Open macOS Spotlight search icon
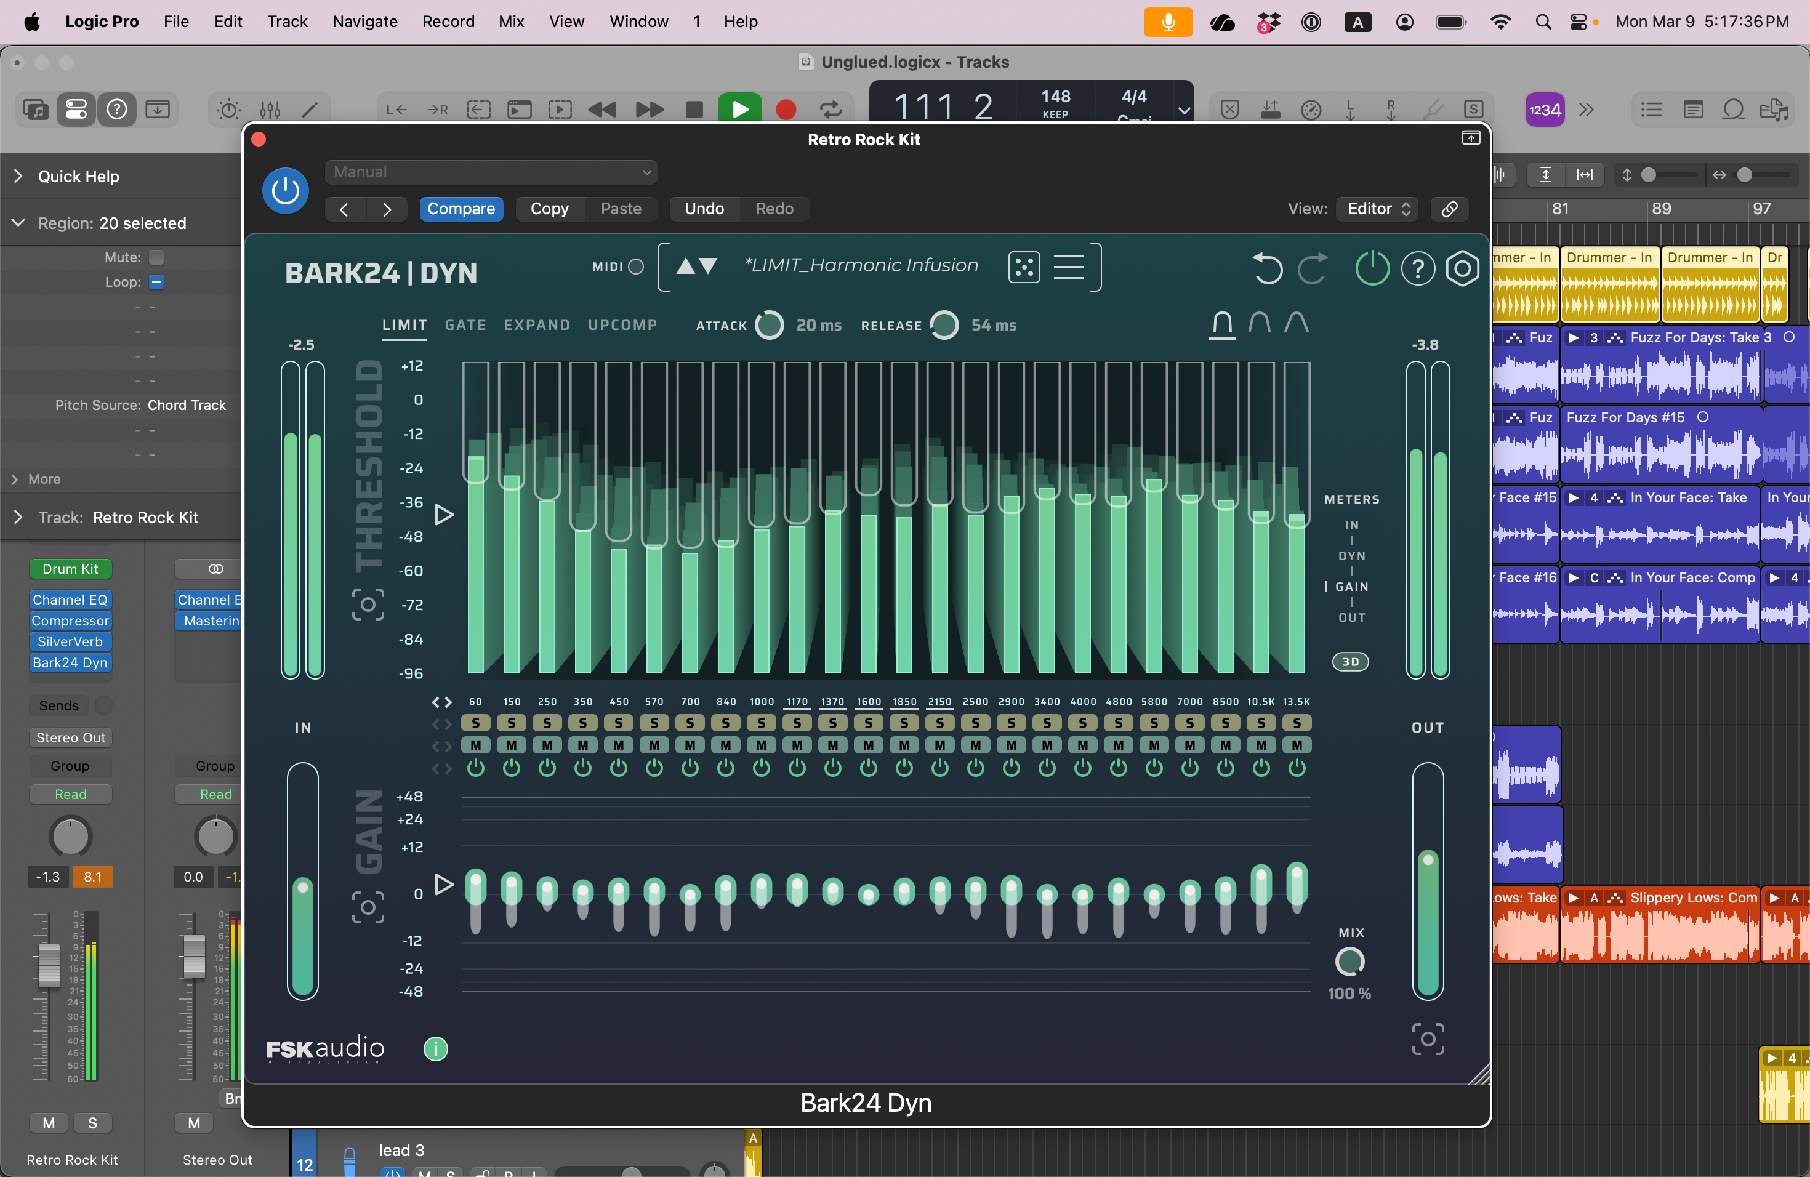Viewport: 1810px width, 1177px height. coord(1542,22)
